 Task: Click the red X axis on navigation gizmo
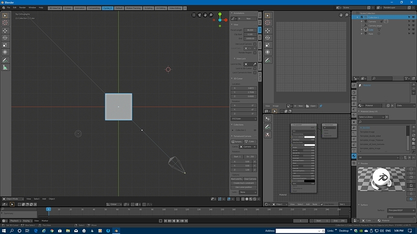(x=226, y=20)
